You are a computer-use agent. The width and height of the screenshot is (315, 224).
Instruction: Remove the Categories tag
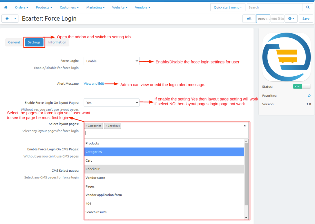point(86,126)
